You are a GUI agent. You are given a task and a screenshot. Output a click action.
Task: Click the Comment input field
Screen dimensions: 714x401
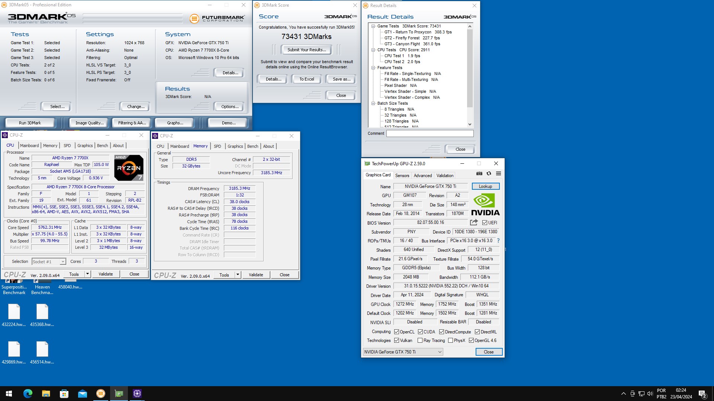(430, 133)
